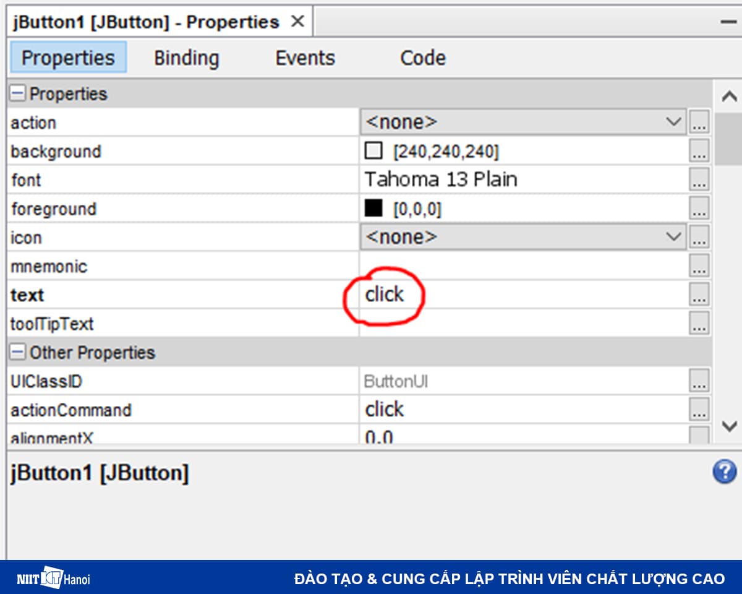This screenshot has height=594, width=742.
Task: Switch to the Binding tab
Action: (186, 58)
